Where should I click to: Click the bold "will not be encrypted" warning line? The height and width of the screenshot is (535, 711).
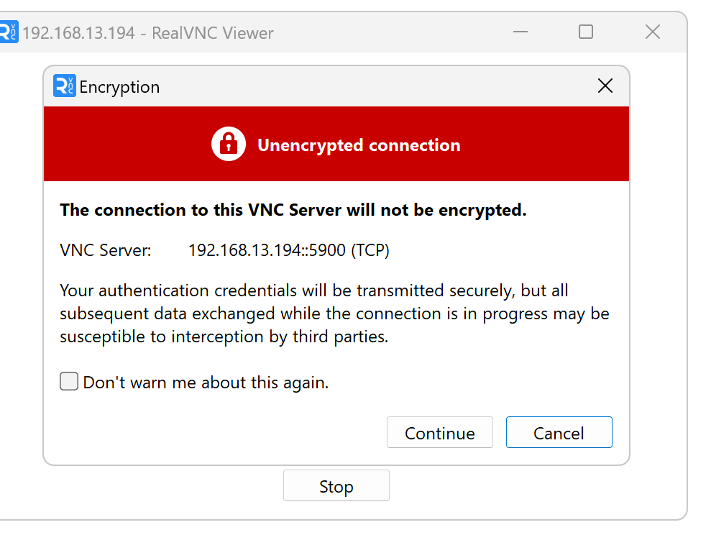coord(293,210)
